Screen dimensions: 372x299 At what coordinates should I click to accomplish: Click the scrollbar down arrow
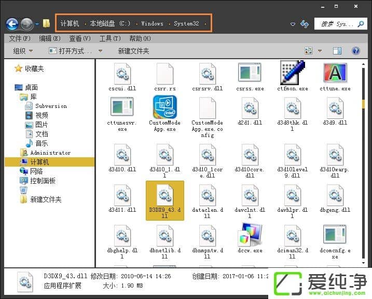tap(363, 263)
